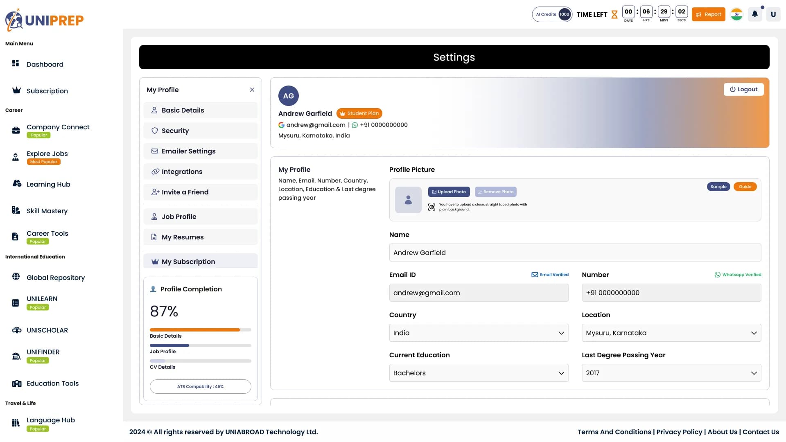Click the face scan icon beside photo instructions
This screenshot has height=442, width=786.
431,207
